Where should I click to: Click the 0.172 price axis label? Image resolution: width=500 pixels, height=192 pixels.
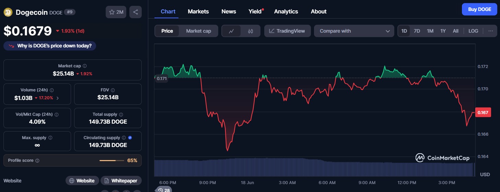[483, 66]
